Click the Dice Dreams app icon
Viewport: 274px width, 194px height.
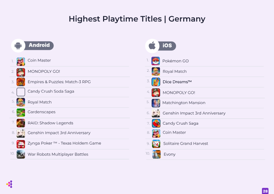(156, 82)
